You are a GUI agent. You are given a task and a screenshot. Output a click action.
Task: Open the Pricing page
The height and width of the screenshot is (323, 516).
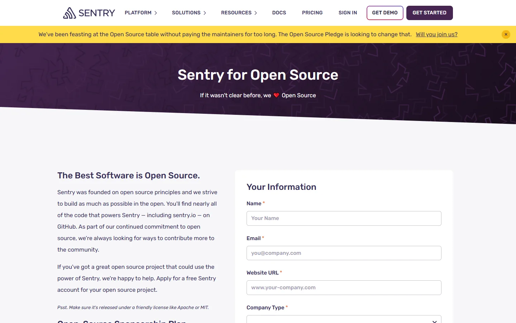tap(312, 13)
